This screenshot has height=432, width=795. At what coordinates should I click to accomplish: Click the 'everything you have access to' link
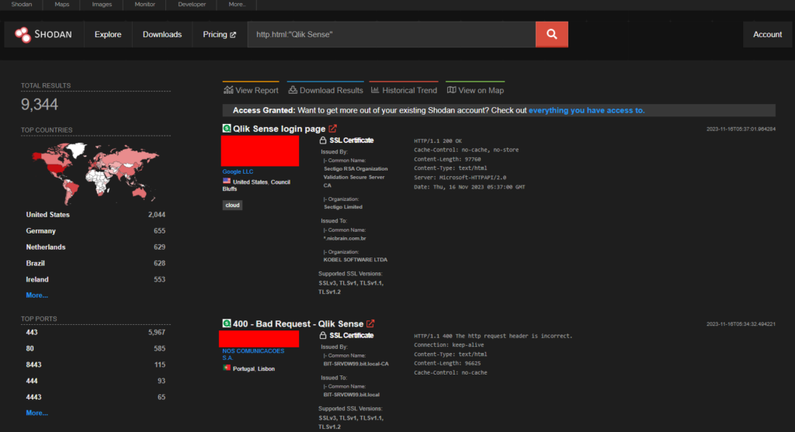pos(587,110)
